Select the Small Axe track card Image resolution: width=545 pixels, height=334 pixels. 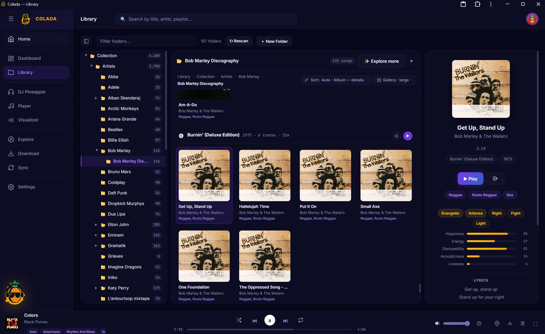click(x=386, y=185)
